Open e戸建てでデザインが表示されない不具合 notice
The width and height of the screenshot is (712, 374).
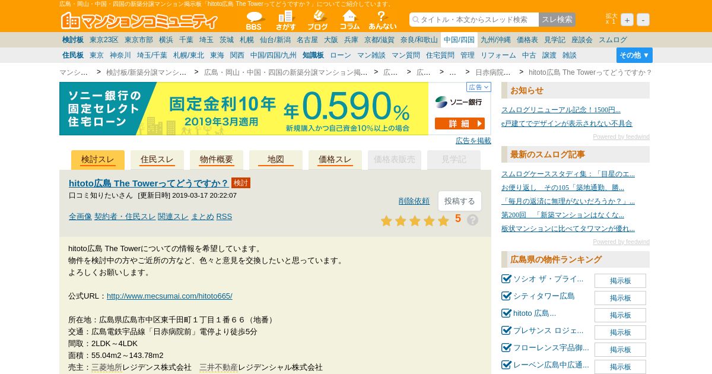567,123
